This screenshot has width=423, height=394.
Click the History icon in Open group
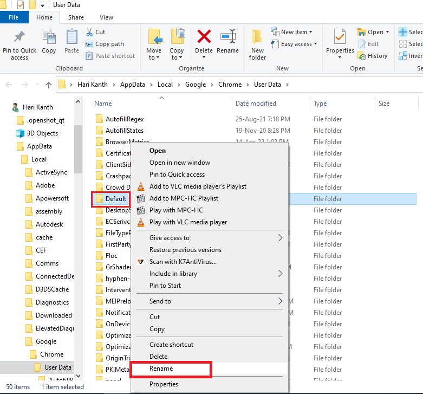[x=373, y=56]
